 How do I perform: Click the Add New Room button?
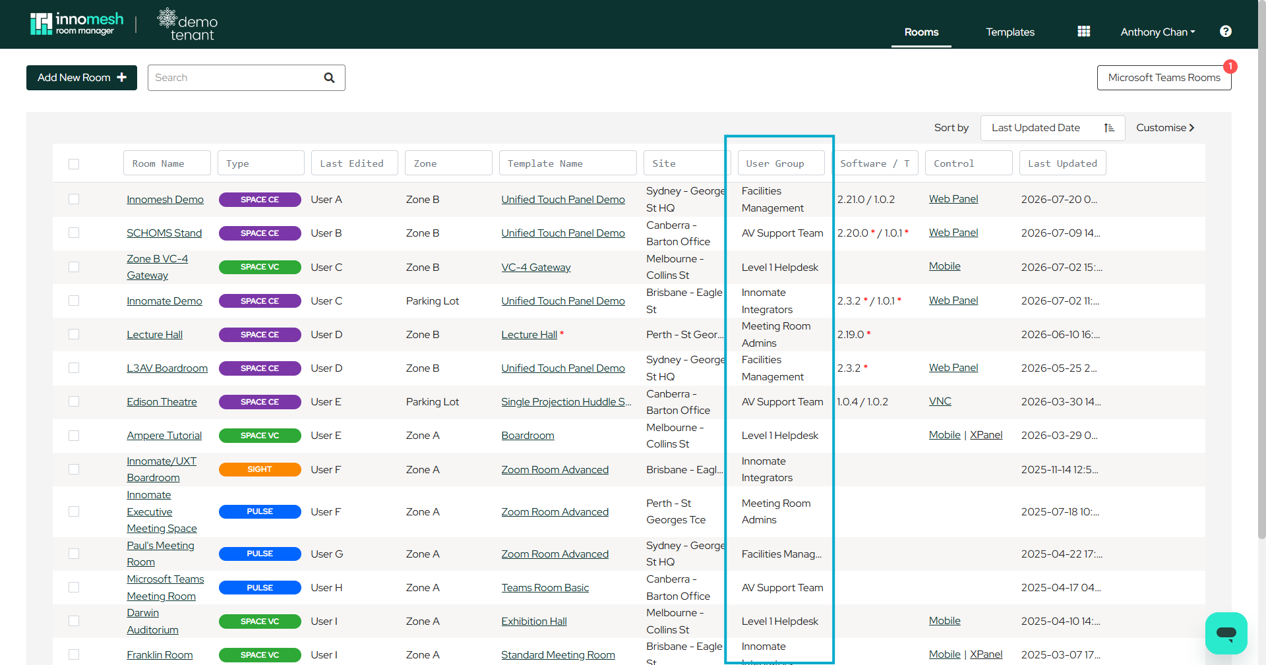[x=82, y=78]
